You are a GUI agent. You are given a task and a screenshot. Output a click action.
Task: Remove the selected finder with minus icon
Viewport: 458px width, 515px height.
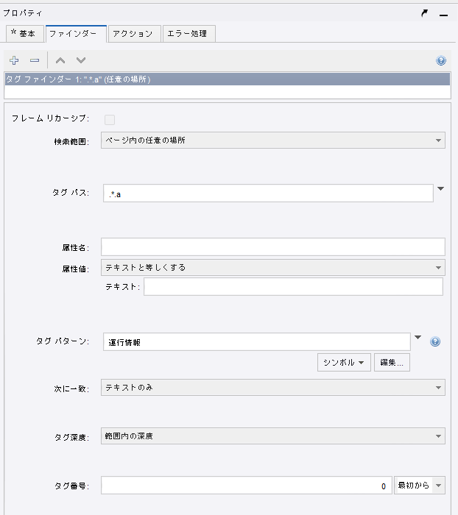35,60
